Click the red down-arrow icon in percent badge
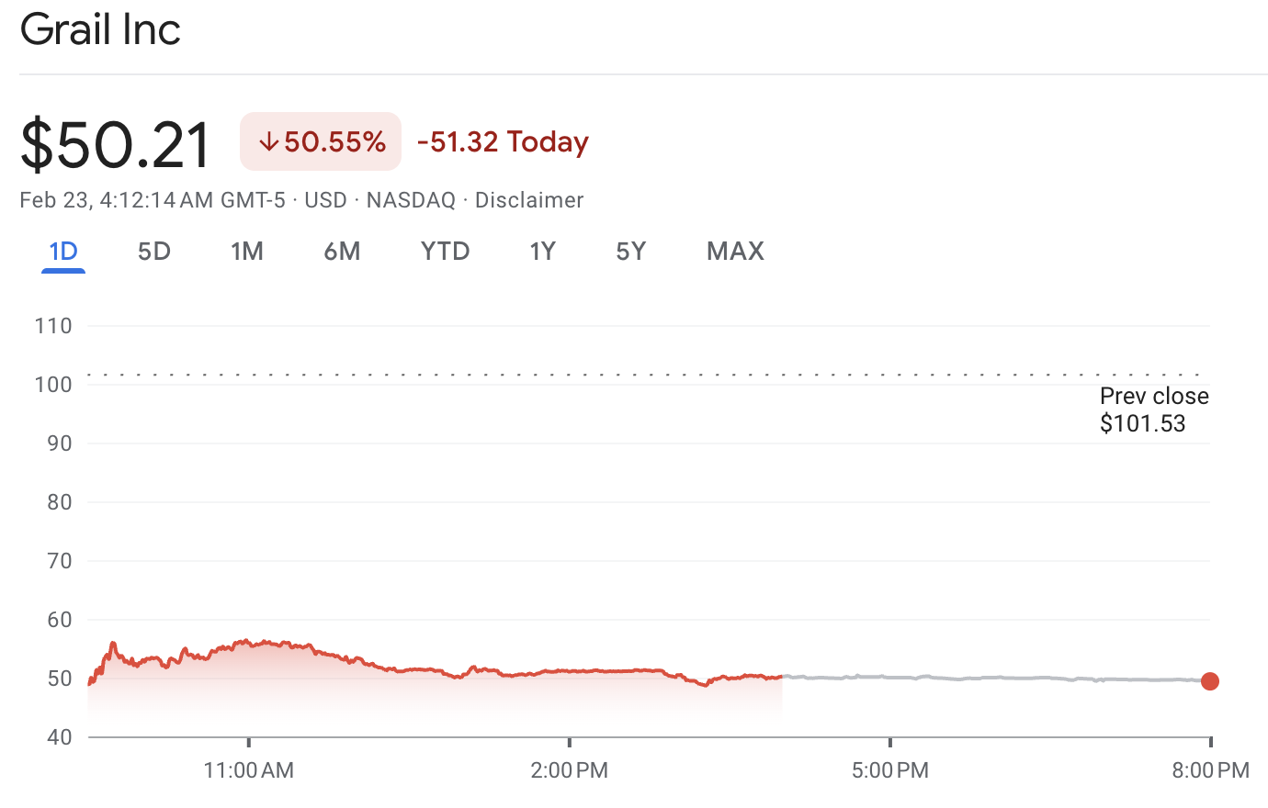 pos(268,142)
